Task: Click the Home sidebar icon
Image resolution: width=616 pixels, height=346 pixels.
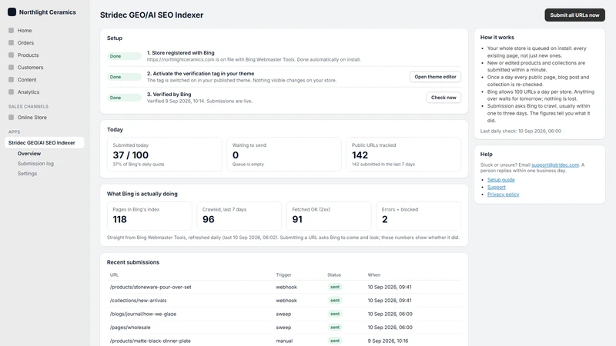Action: [11, 30]
